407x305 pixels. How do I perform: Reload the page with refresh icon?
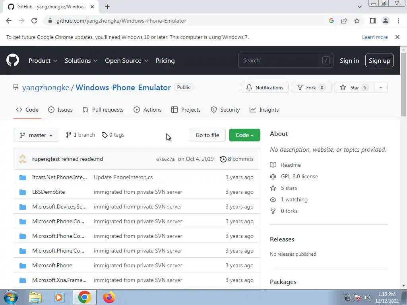tap(34, 21)
